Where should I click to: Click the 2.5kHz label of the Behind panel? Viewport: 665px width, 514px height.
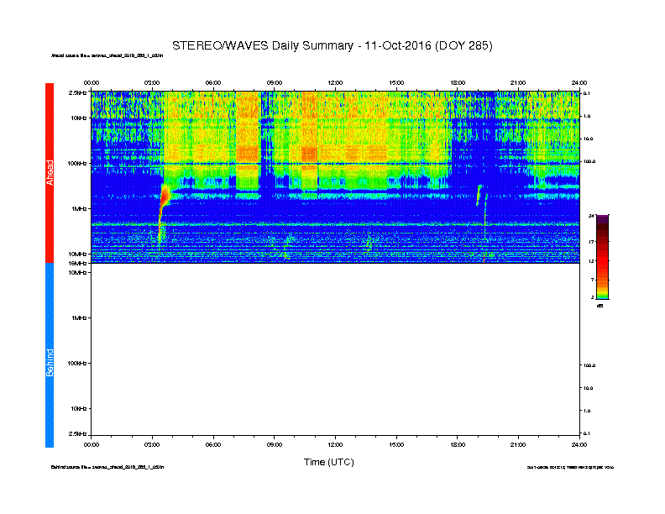pos(77,433)
